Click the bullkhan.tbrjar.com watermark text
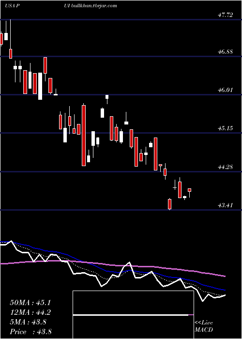242x339 pixels. coord(94,6)
